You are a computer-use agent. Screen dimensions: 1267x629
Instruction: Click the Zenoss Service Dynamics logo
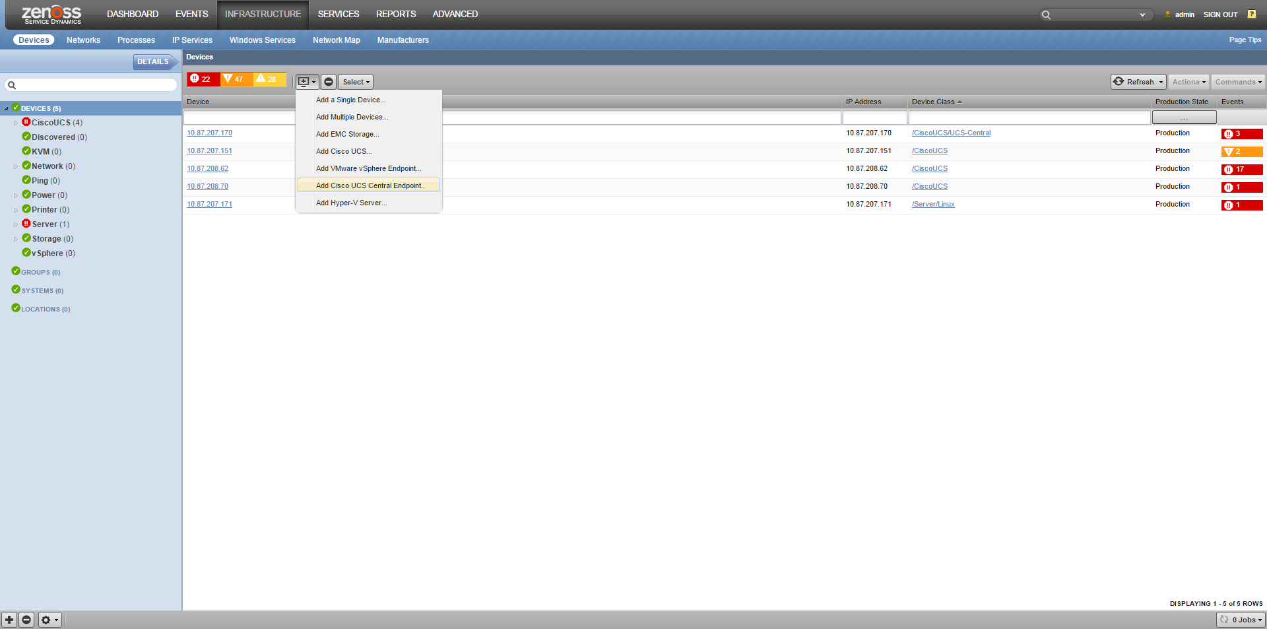[x=51, y=15]
